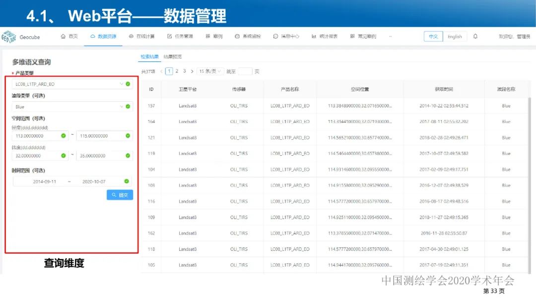536x301 pixels.
Task: Click the 在线计算 online computing globe icon
Action: [131, 36]
